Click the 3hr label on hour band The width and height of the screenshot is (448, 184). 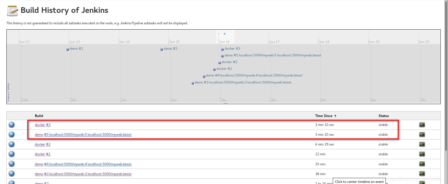coord(224,100)
